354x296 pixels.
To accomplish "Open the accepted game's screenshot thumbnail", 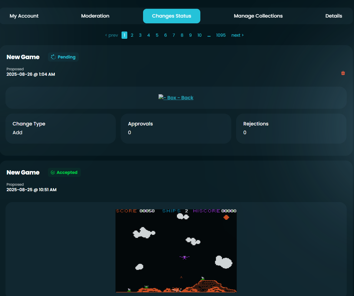I will (176, 251).
